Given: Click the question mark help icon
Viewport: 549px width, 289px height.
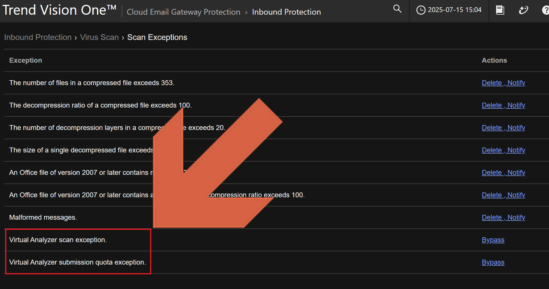Looking at the screenshot, I should coord(545,10).
